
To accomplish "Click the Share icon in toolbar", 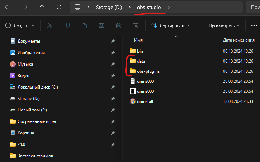I will coord(119,25).
